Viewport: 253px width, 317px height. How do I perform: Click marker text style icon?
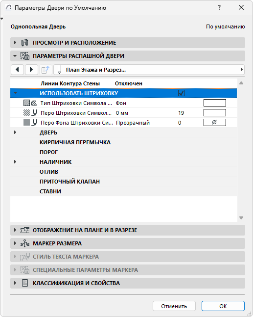coord(25,257)
